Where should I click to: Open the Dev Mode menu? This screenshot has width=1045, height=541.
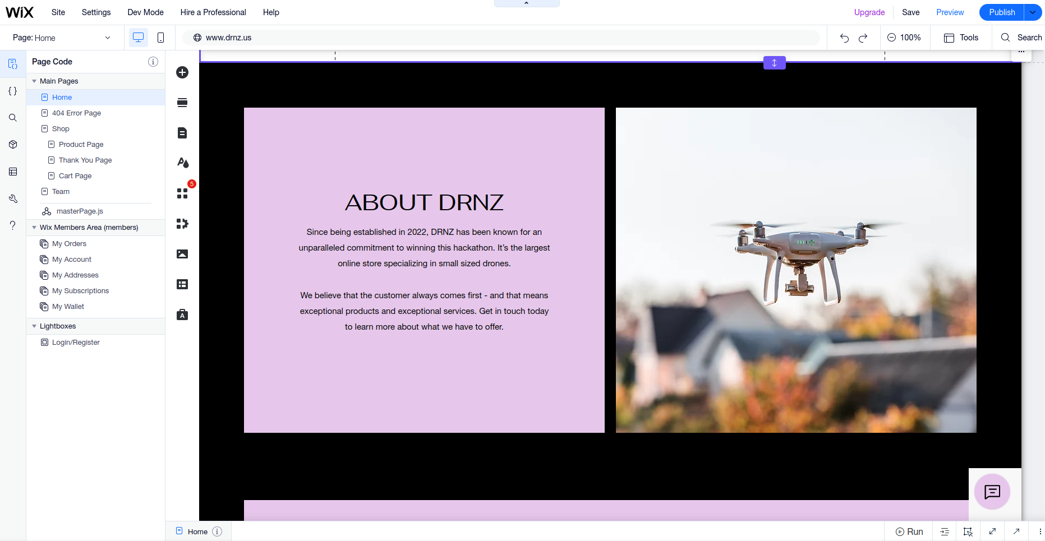point(146,12)
